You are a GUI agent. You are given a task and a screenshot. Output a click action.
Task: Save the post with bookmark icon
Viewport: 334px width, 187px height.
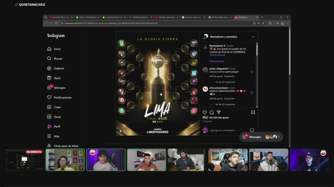[x=253, y=112]
